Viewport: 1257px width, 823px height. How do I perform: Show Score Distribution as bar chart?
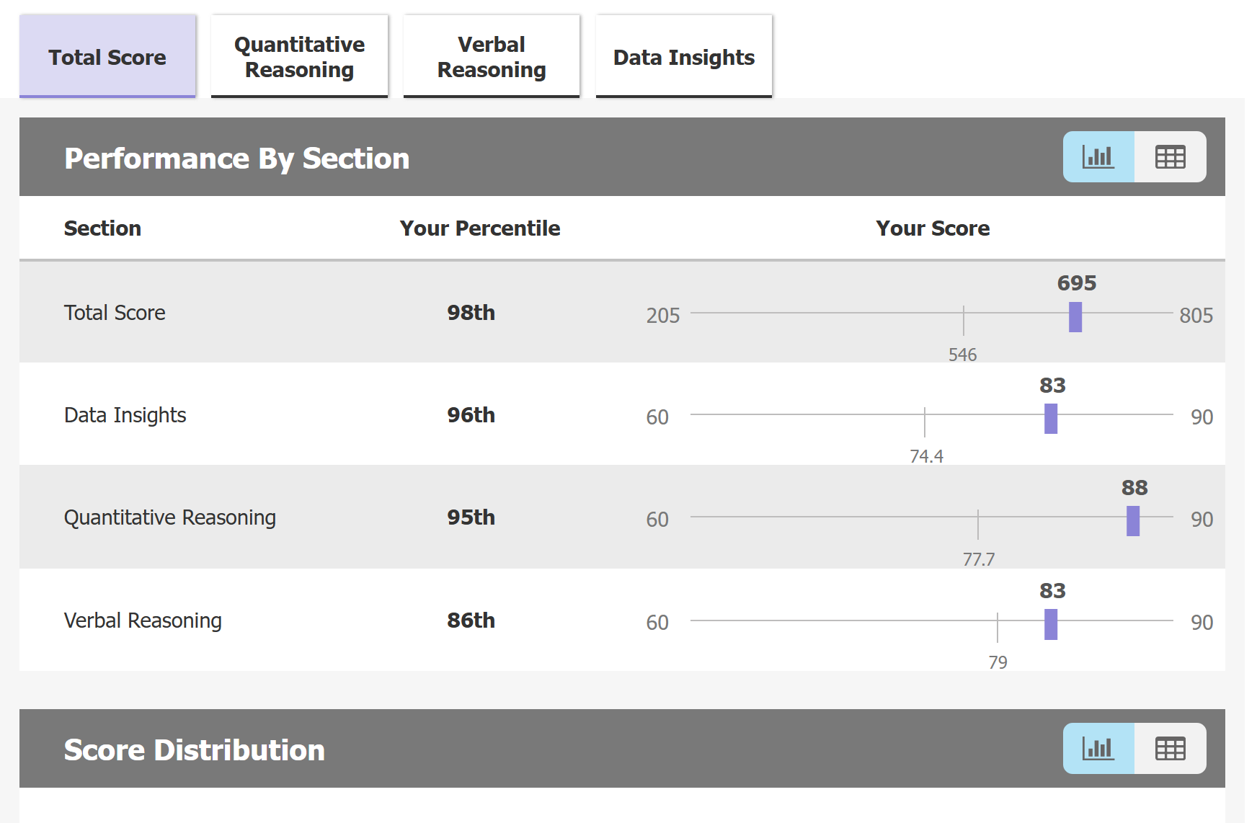1098,749
